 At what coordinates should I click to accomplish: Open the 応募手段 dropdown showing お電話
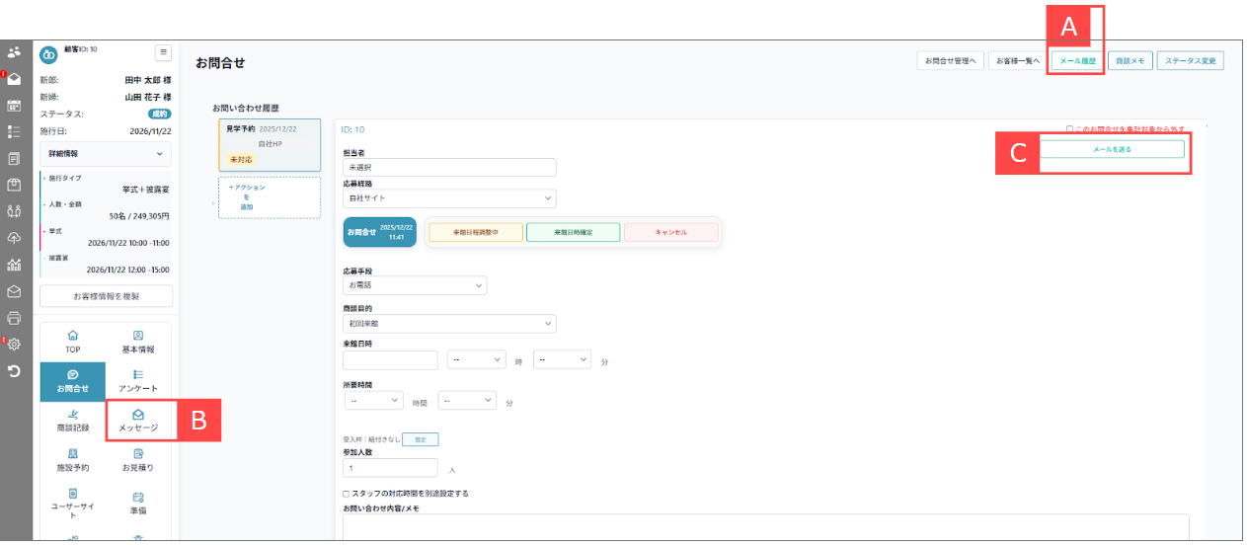pos(415,285)
